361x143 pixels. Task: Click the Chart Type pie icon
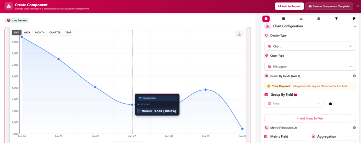coord(267,56)
